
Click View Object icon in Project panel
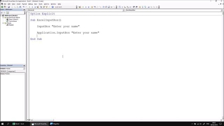coord(4,13)
